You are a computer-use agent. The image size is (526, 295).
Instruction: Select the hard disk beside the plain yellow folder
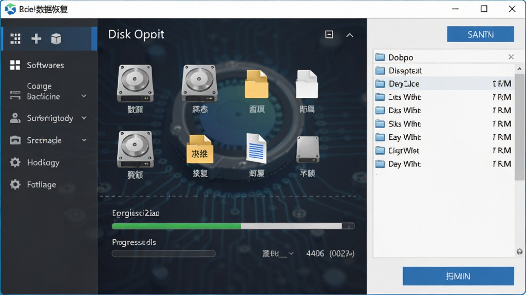[200, 83]
